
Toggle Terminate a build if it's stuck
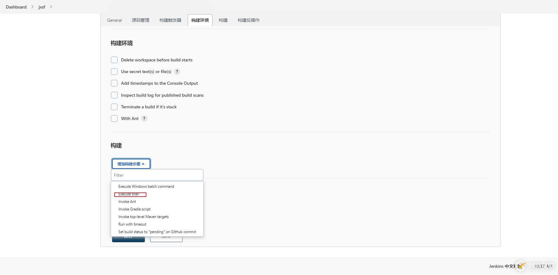tap(114, 107)
